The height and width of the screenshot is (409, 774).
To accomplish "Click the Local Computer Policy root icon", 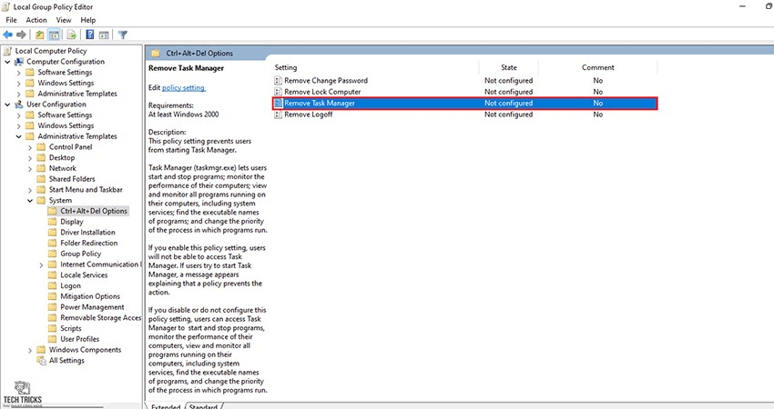I will tap(7, 51).
